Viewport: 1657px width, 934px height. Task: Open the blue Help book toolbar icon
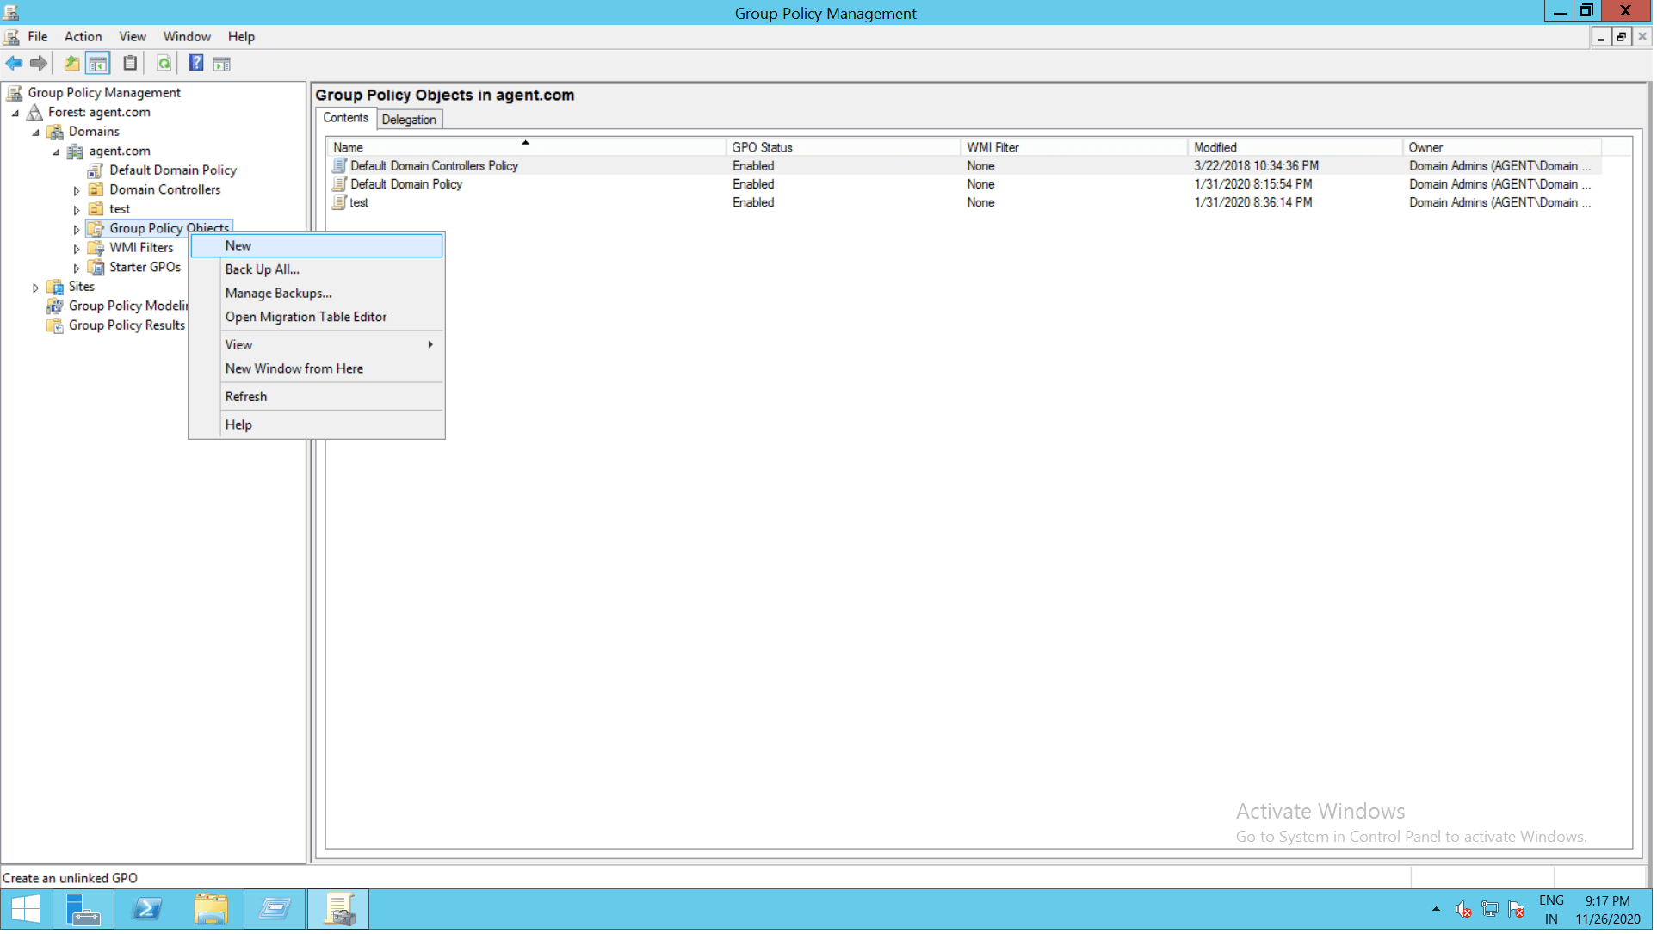(x=196, y=64)
